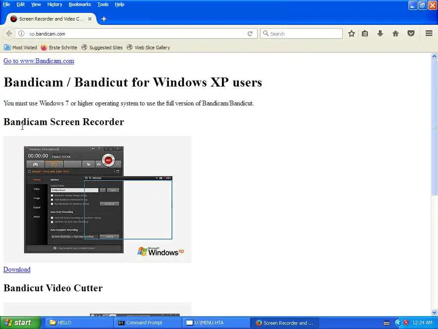This screenshot has height=329, width=438.
Task: Click the Bandicam screen recorder screenshot image
Action: 98,200
